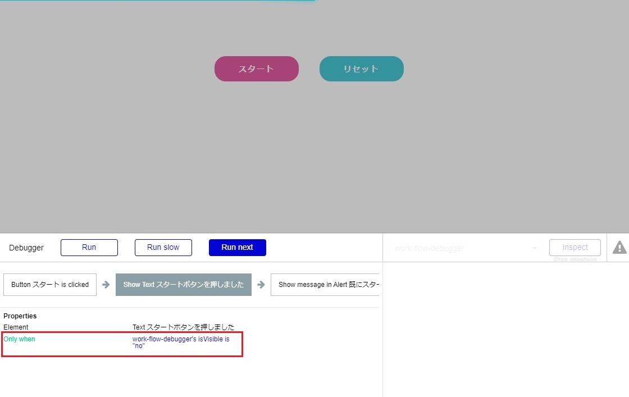The image size is (629, 397).
Task: Click the Inspect button
Action: point(575,248)
